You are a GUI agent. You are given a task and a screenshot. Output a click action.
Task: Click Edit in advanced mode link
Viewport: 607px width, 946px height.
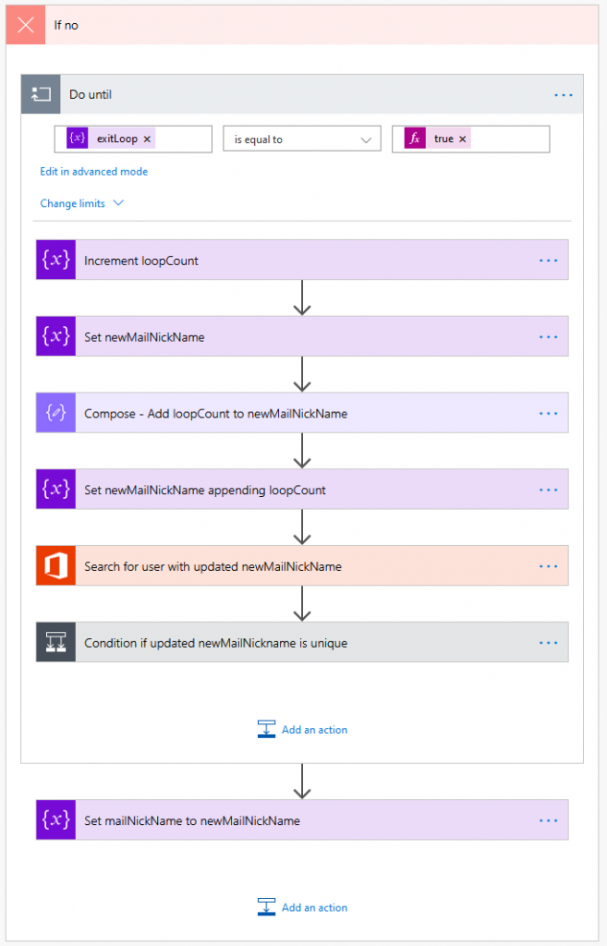[x=93, y=172]
